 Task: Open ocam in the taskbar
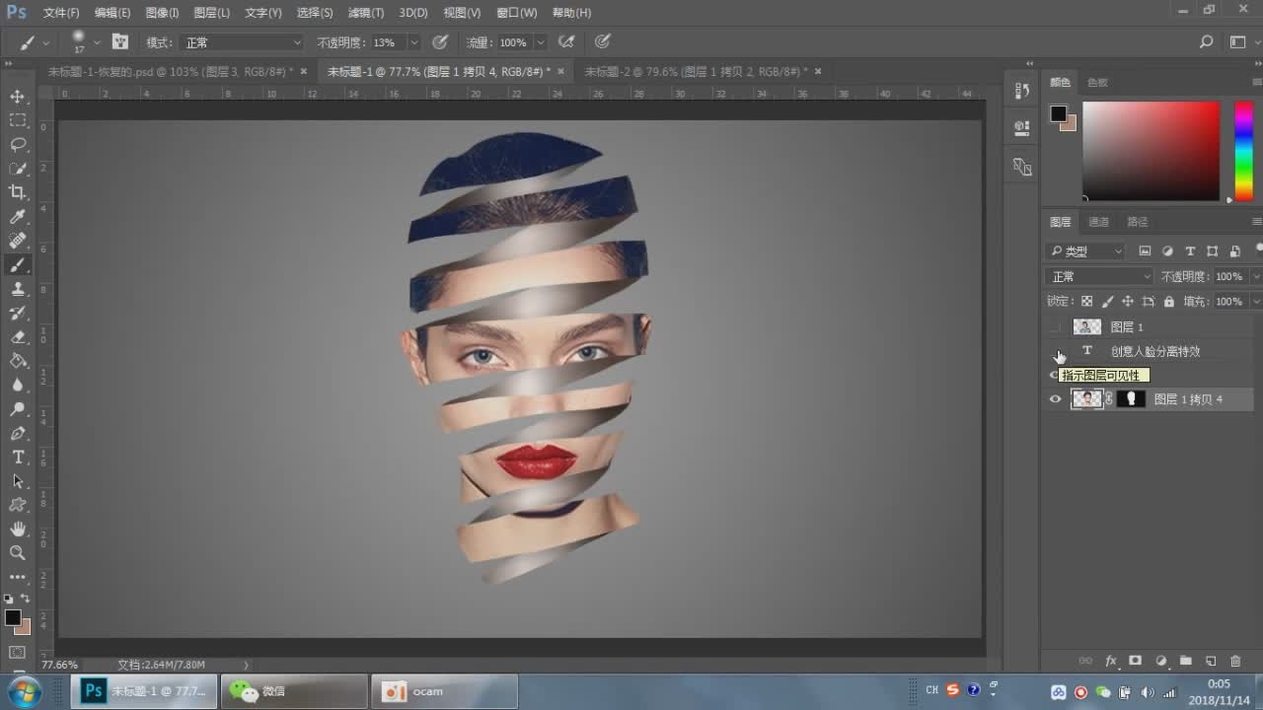coord(444,691)
